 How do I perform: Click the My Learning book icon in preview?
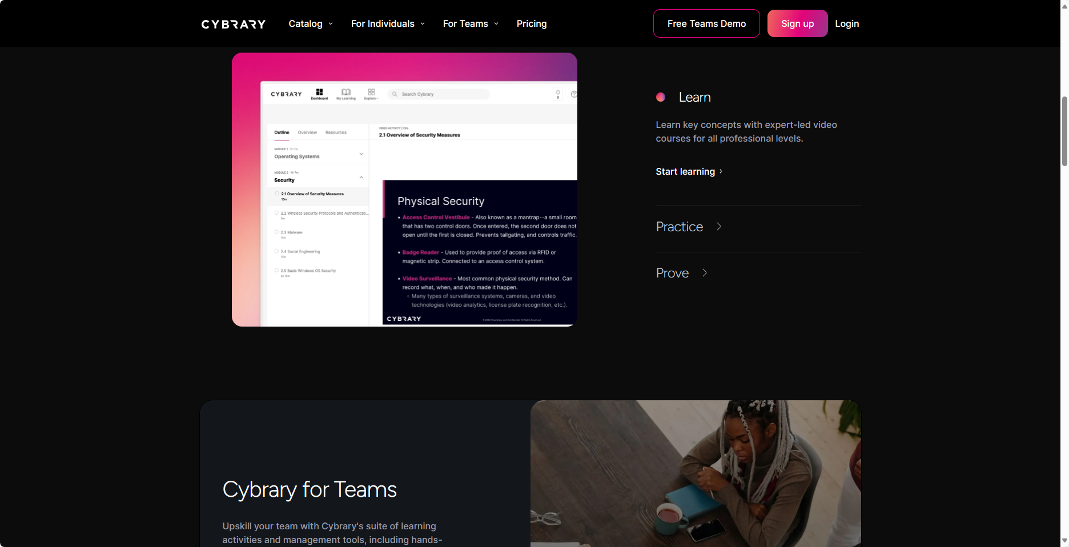pos(346,94)
